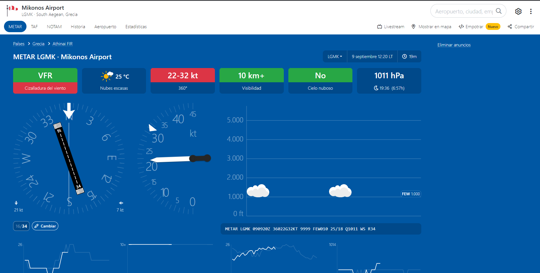Click the wind speed gauge needle
The width and height of the screenshot is (540, 273).
click(181, 159)
